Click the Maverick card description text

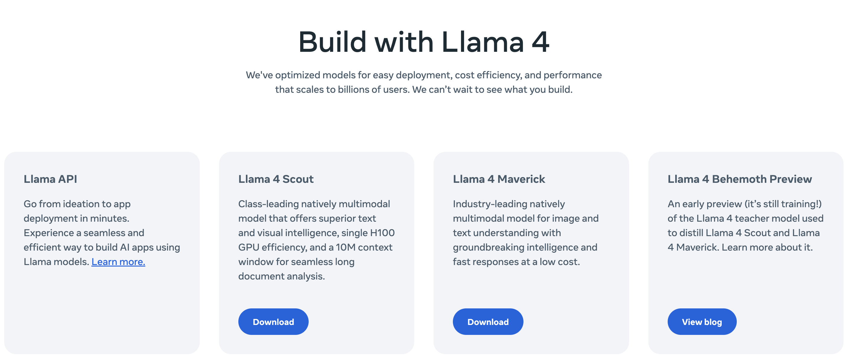coord(526,233)
